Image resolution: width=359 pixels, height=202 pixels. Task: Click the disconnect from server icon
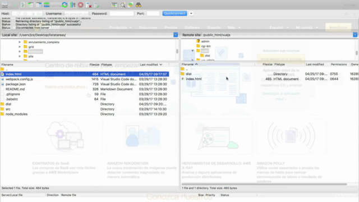pyautogui.click(x=89, y=5)
